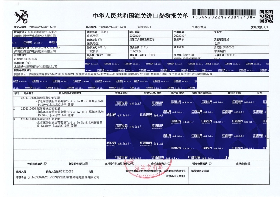Select the value 中国境内
Image resolution: width=280 pixels, height=197 pixels.
[x=220, y=51]
